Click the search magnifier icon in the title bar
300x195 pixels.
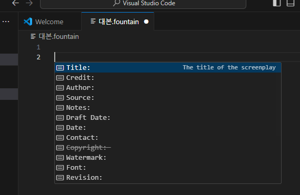(116, 3)
